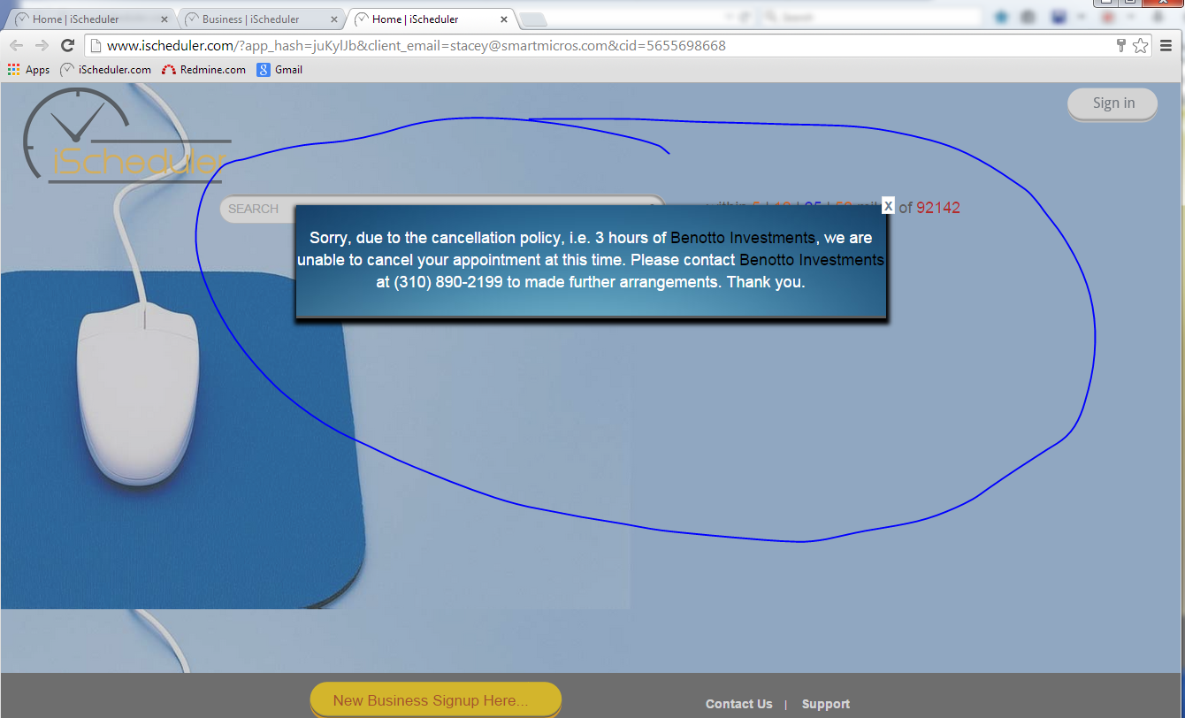Close the active Home | iScheduler tab
Screen dimensions: 1185x718
[504, 19]
